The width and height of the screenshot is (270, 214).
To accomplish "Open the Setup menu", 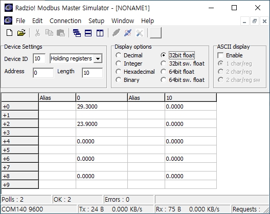I will [97, 21].
